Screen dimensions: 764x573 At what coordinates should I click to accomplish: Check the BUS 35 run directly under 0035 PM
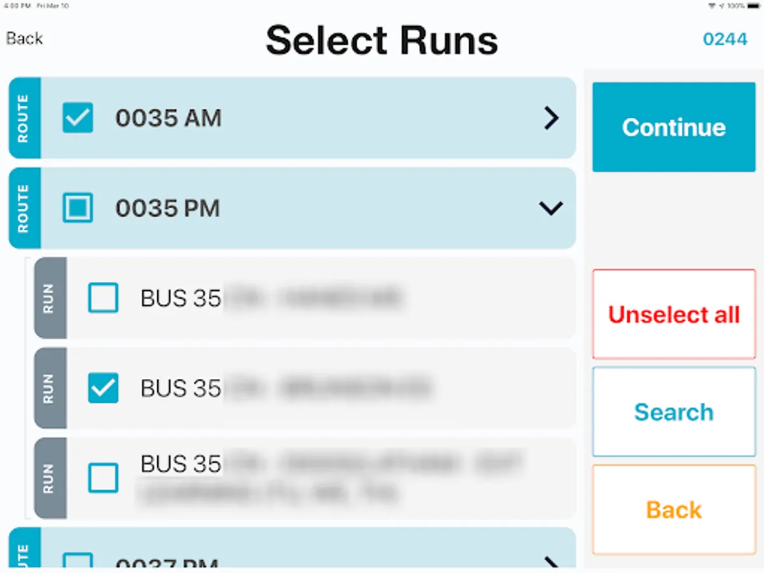(103, 298)
